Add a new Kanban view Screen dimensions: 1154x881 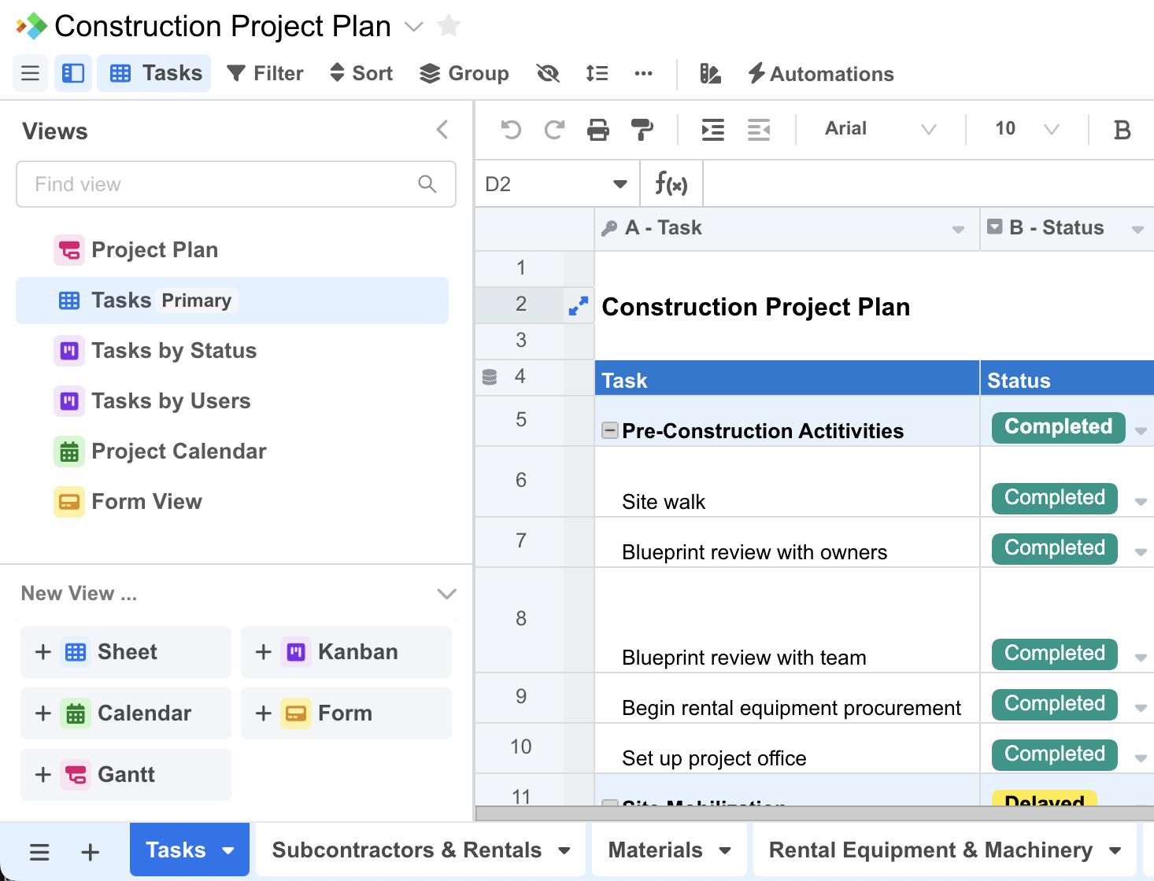tap(346, 652)
